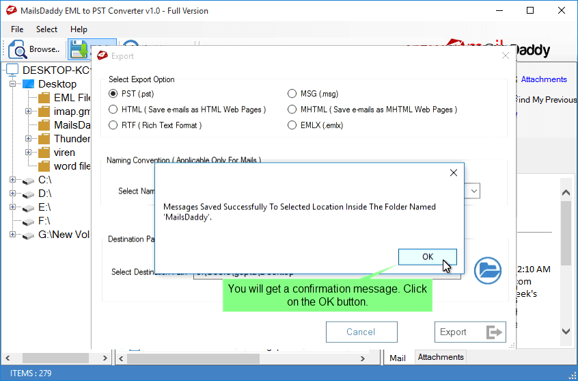Image resolution: width=578 pixels, height=381 pixels.
Task: Select EMLX (.emlx) export option
Action: pyautogui.click(x=315, y=125)
